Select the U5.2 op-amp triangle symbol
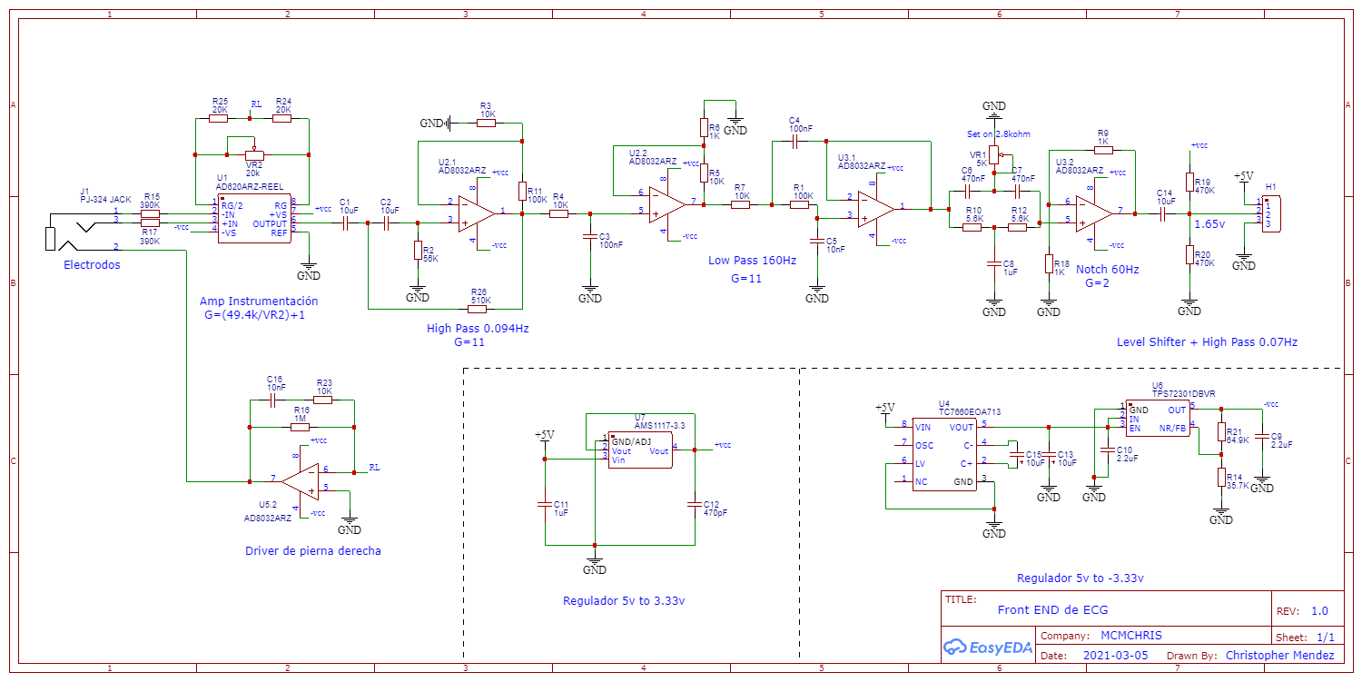Image resolution: width=1362 pixels, height=682 pixels. (301, 480)
